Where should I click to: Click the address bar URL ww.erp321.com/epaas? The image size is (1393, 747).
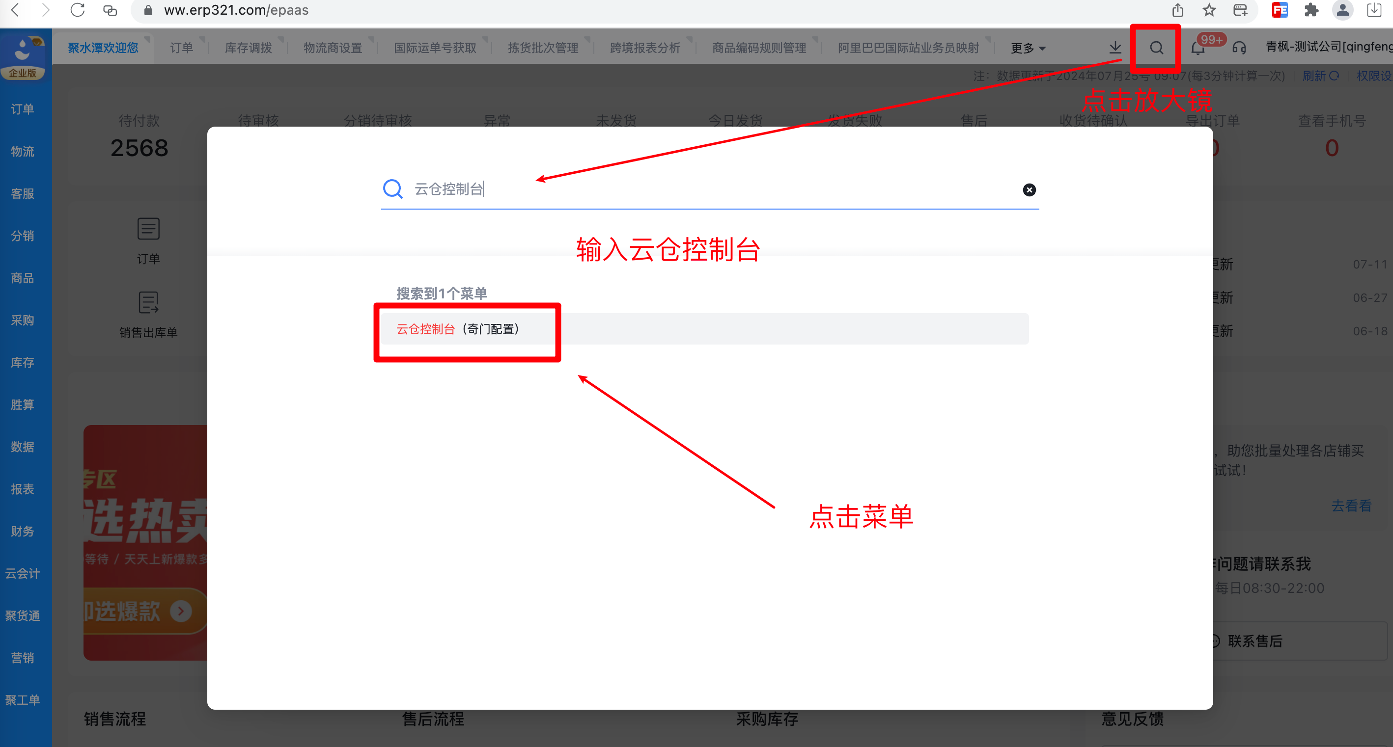(236, 10)
